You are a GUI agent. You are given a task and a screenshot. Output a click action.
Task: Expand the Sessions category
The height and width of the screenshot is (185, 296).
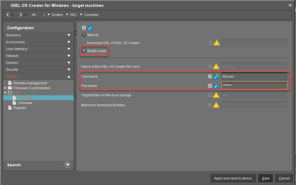tap(68, 35)
